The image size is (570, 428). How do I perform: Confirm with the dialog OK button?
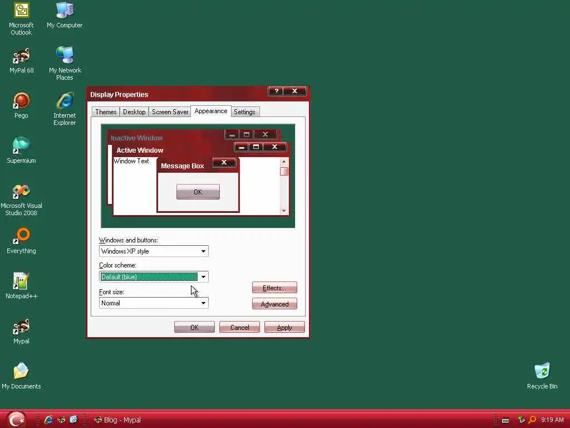coord(194,327)
